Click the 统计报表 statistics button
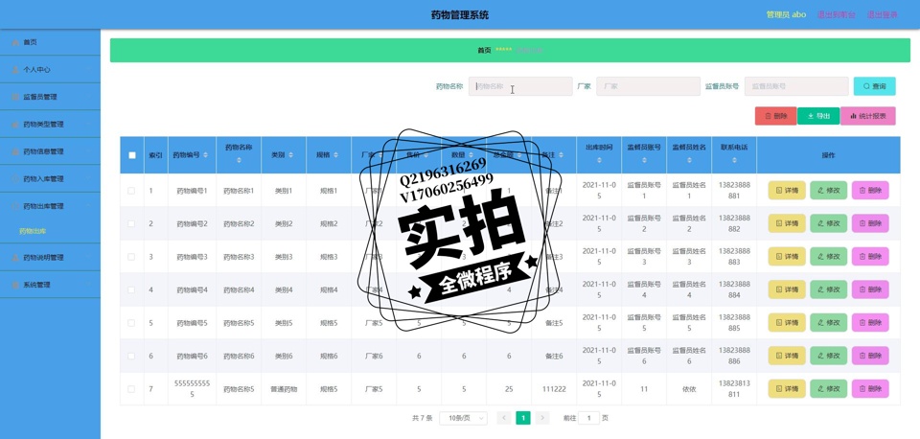Image resolution: width=920 pixels, height=439 pixels. click(867, 116)
